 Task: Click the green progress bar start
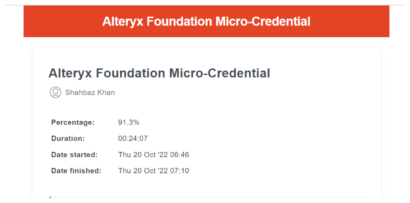(50, 197)
